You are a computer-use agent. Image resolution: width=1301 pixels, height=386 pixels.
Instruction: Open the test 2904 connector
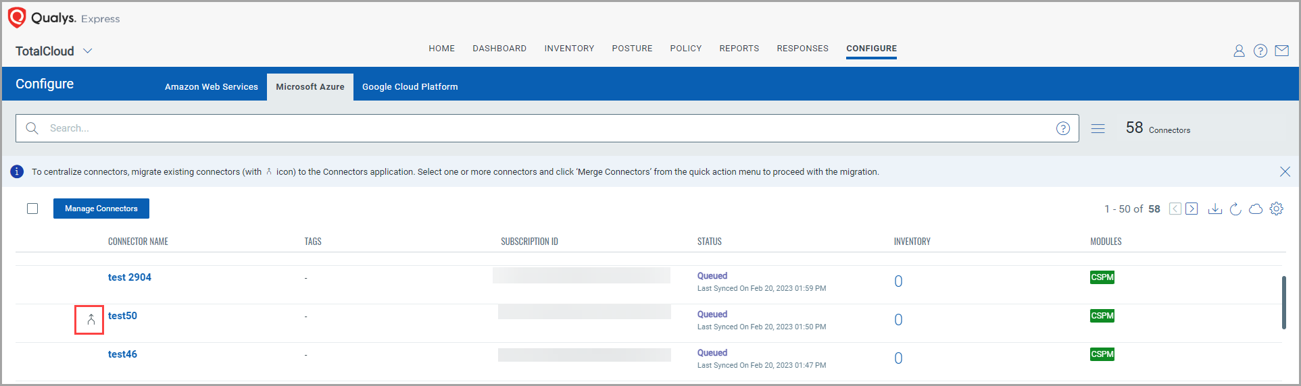pos(130,277)
